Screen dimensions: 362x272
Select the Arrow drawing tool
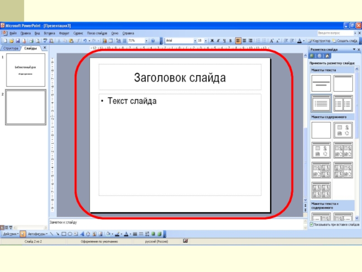(57, 234)
